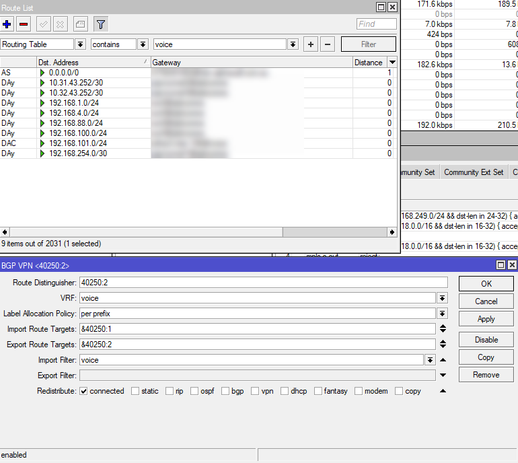Click the flag arrow icon of 0.0.0.0/0 route
Screen dimensions: 518x463
click(42, 73)
